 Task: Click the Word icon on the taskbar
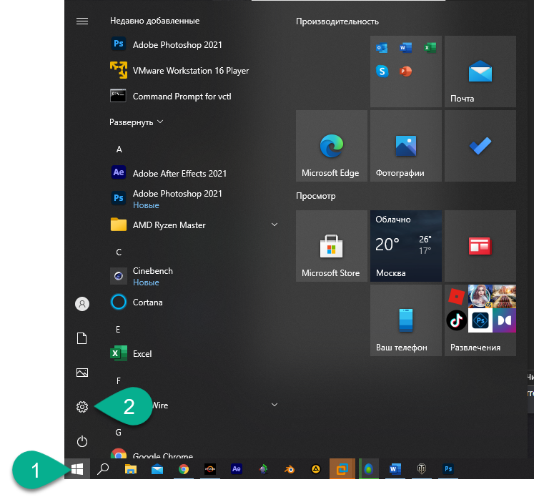(395, 469)
